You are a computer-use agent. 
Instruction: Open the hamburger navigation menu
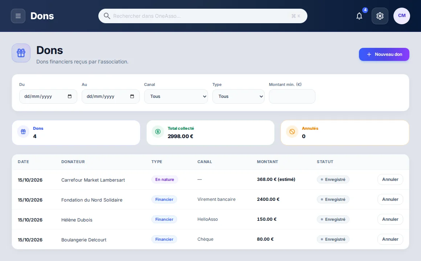pos(18,16)
